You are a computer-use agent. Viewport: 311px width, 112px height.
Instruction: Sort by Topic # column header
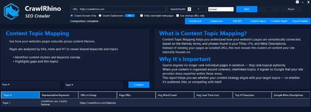20,95
